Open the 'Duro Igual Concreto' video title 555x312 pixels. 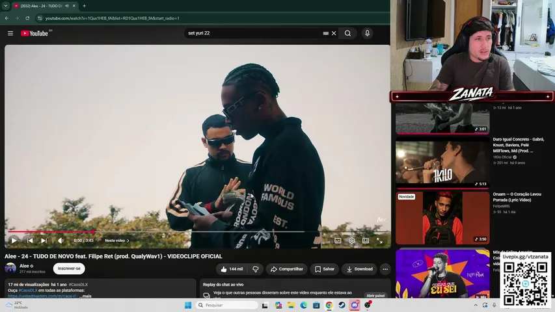518,145
